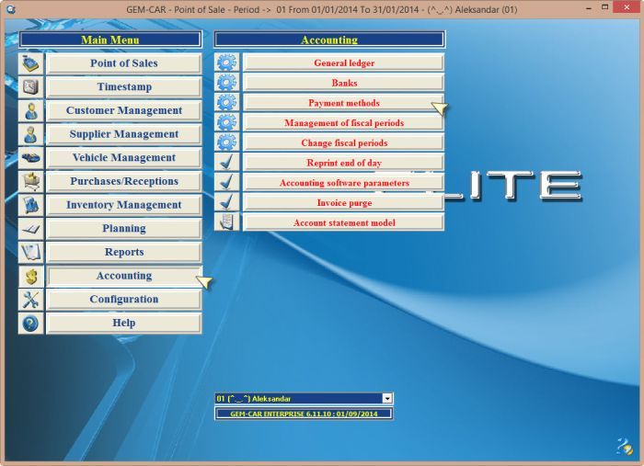Screen dimensions: 644x466
Task: Click the icon beside Inventory Management
Action: coord(30,205)
